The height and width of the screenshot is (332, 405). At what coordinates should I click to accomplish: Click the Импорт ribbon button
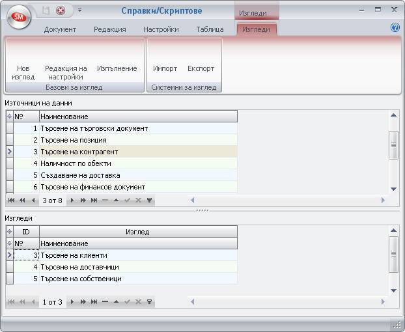tap(165, 68)
